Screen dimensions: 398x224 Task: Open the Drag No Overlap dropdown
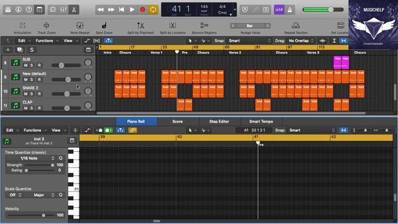coord(301,40)
